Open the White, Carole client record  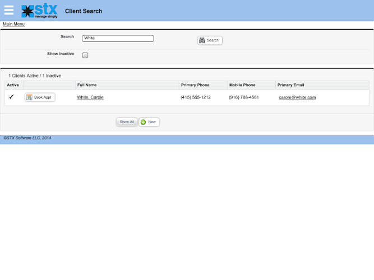click(x=90, y=97)
